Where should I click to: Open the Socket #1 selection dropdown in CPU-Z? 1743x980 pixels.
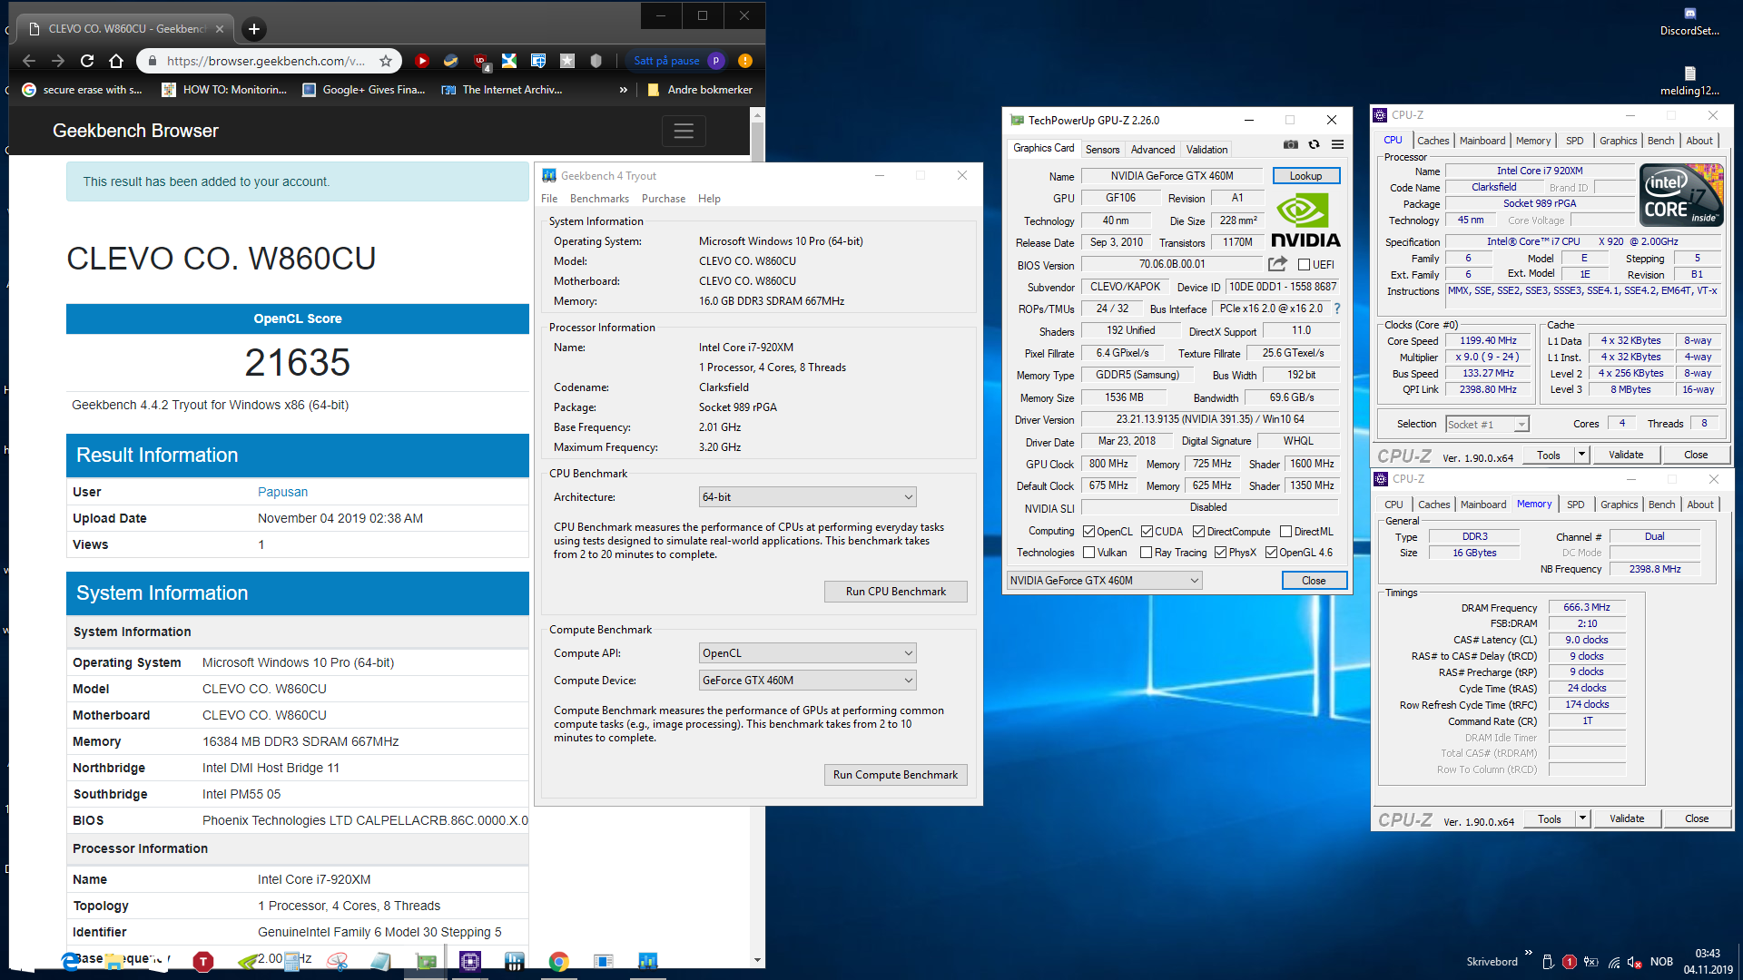coord(1487,425)
